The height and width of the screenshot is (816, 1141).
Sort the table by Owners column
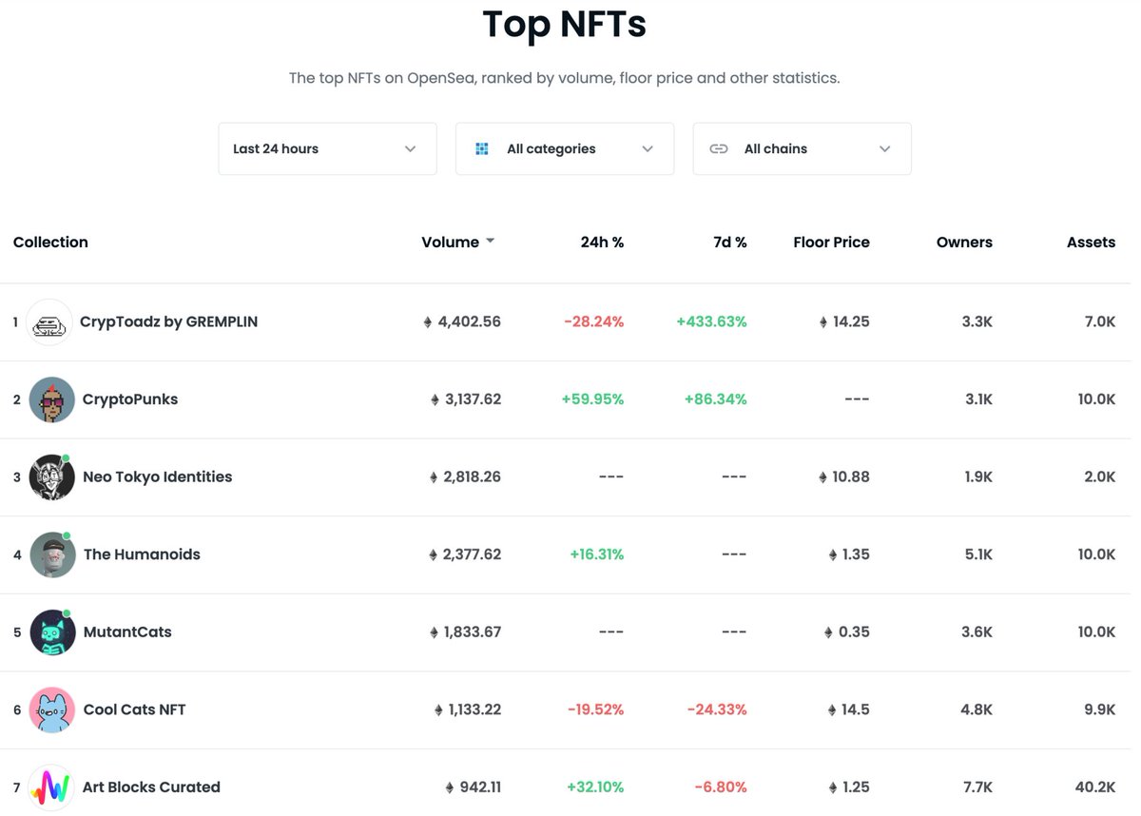tap(964, 242)
